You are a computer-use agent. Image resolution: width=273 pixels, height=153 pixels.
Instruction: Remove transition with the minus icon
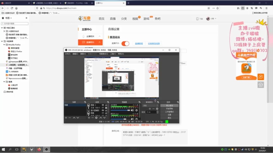(154, 109)
